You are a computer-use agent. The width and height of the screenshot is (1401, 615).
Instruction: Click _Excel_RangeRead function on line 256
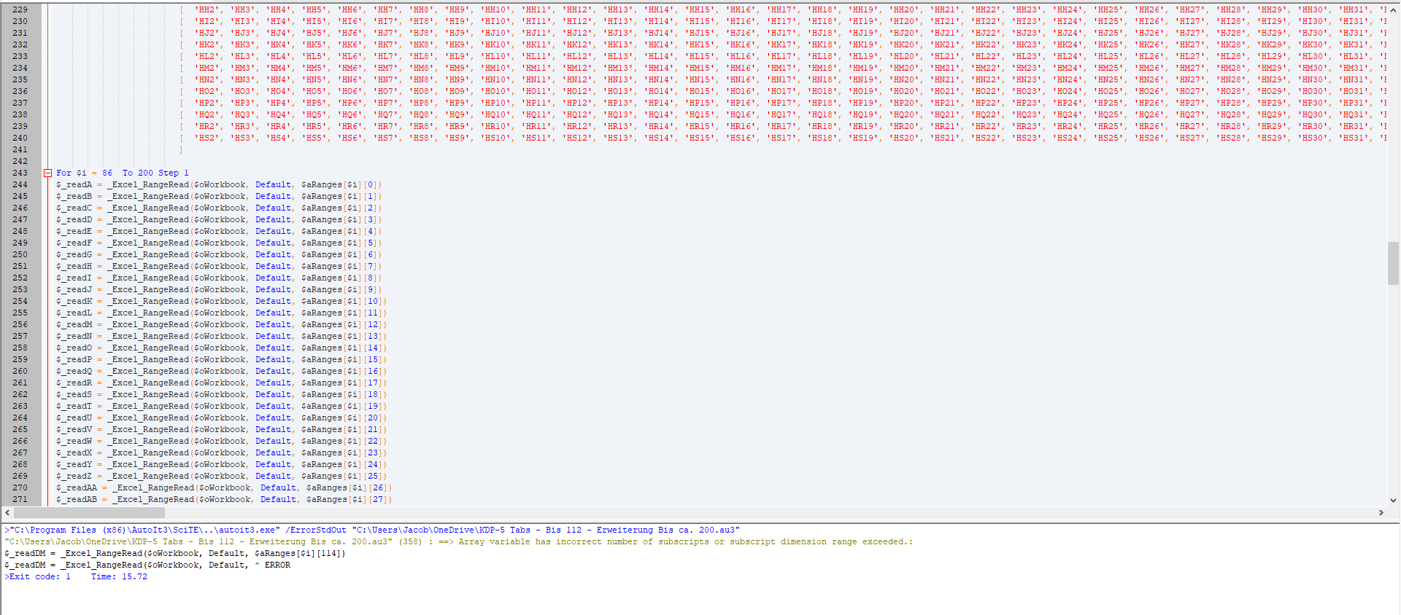[x=150, y=325]
